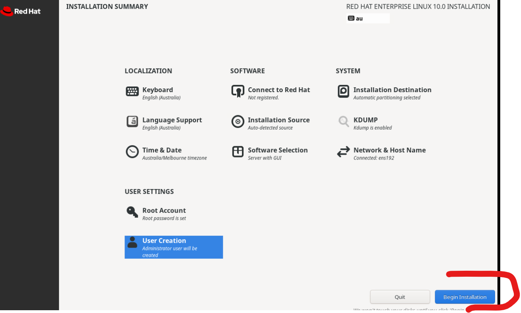Click the Network & Host Name arrows icon

click(x=343, y=152)
